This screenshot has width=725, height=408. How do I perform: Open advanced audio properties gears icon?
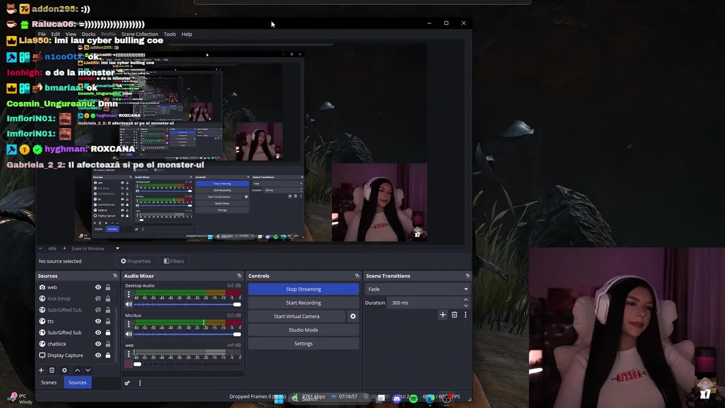[x=127, y=383]
